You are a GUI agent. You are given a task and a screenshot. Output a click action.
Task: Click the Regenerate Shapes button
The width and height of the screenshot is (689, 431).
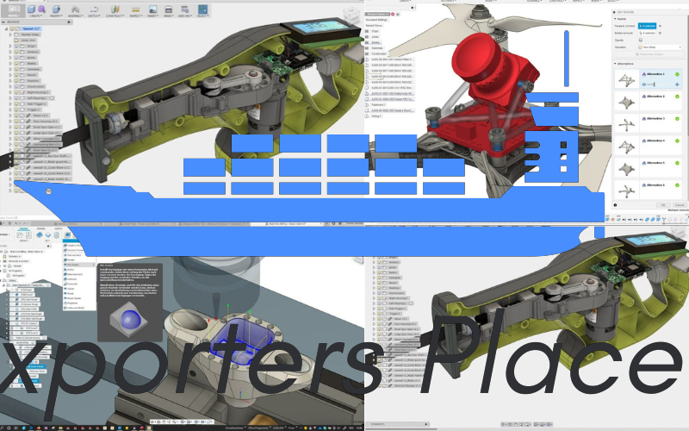tap(649, 54)
